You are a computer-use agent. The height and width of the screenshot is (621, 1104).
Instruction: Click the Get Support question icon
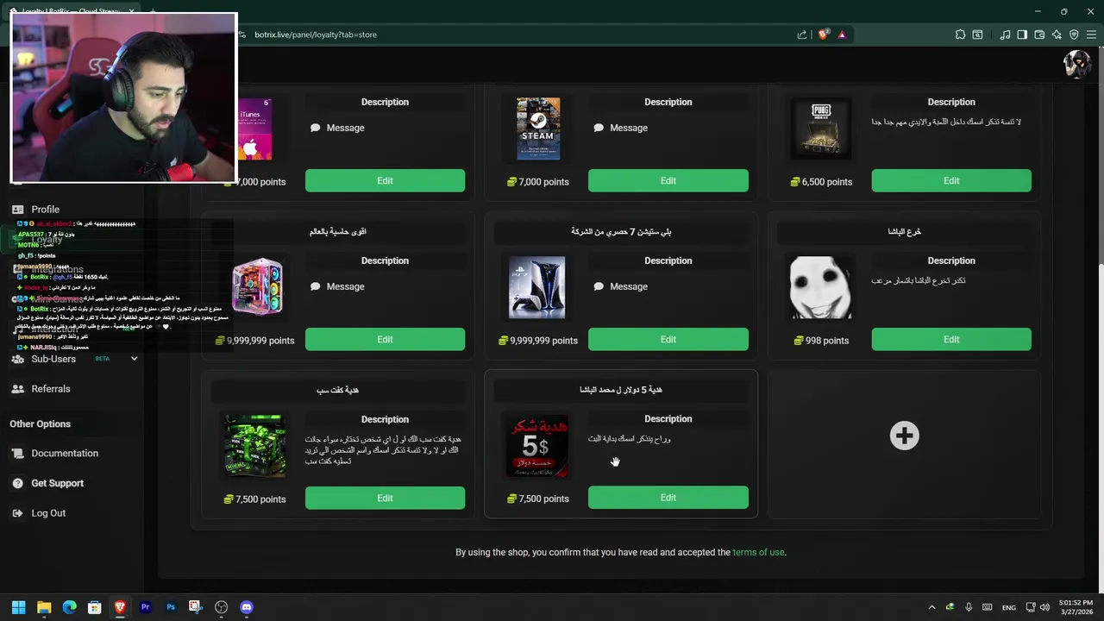pyautogui.click(x=17, y=483)
